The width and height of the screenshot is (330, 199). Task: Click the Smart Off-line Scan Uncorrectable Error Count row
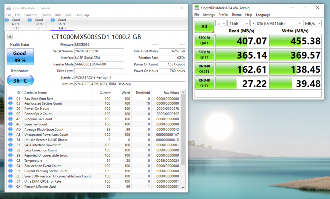(x=94, y=176)
